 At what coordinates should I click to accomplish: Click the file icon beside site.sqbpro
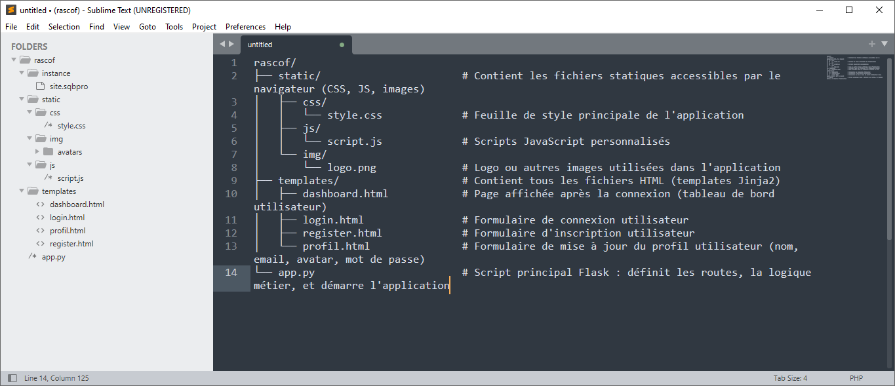[x=41, y=87]
